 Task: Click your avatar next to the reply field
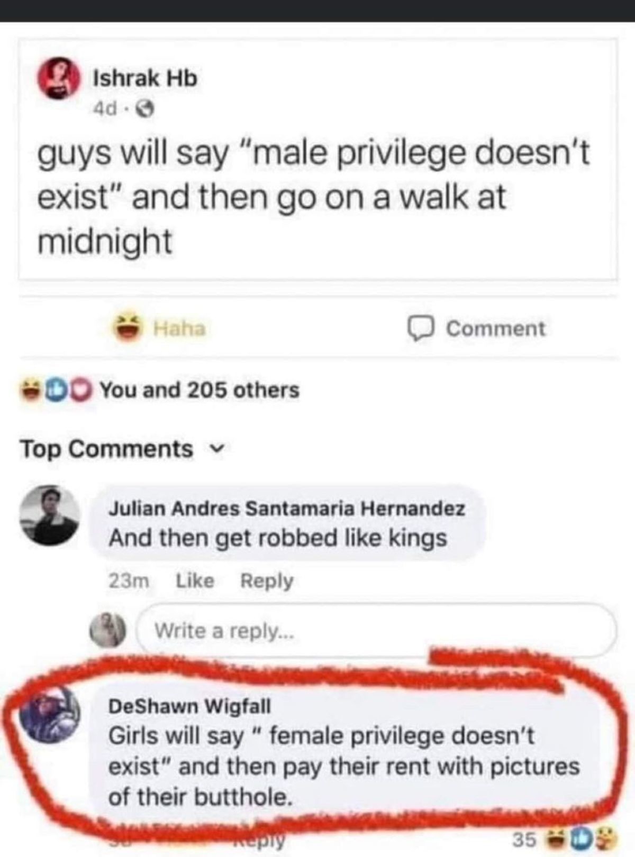point(109,630)
